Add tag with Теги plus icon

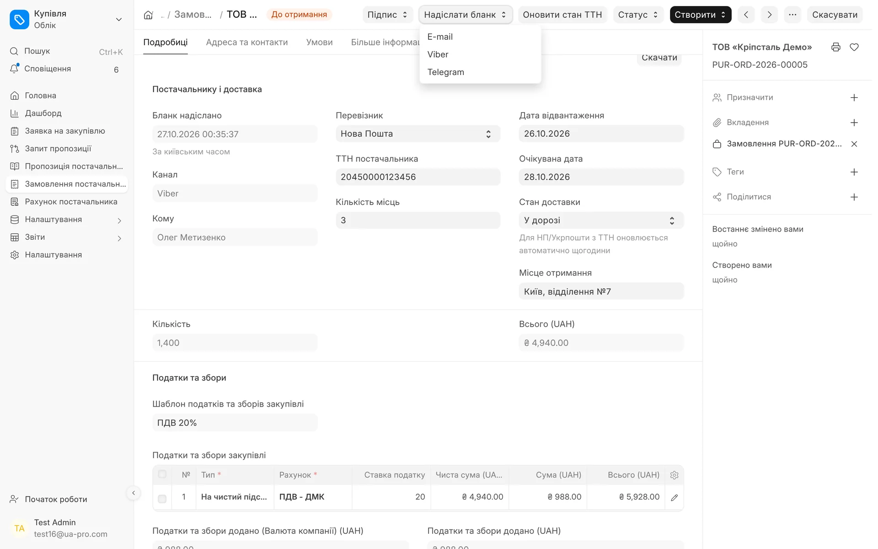tap(854, 172)
